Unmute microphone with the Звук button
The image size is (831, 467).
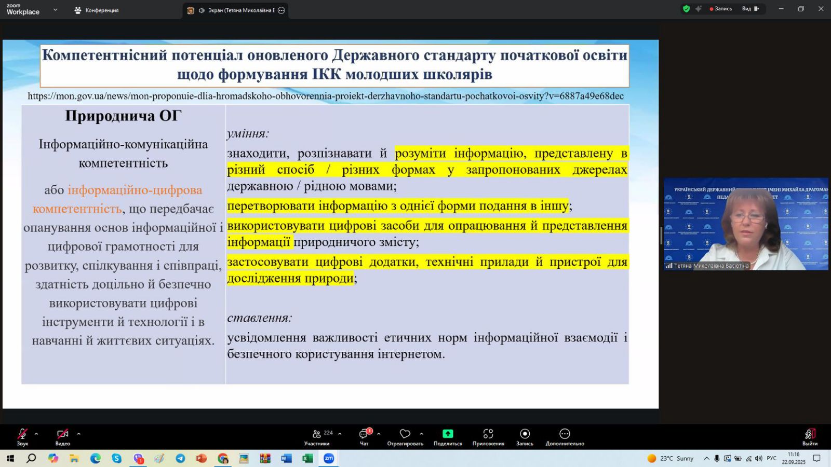point(22,437)
